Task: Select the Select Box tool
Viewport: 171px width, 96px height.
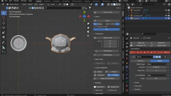Action: (4, 13)
